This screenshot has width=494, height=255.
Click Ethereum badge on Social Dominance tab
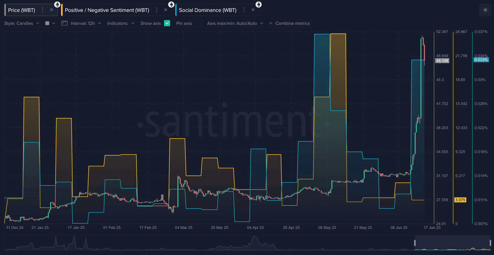(x=259, y=5)
